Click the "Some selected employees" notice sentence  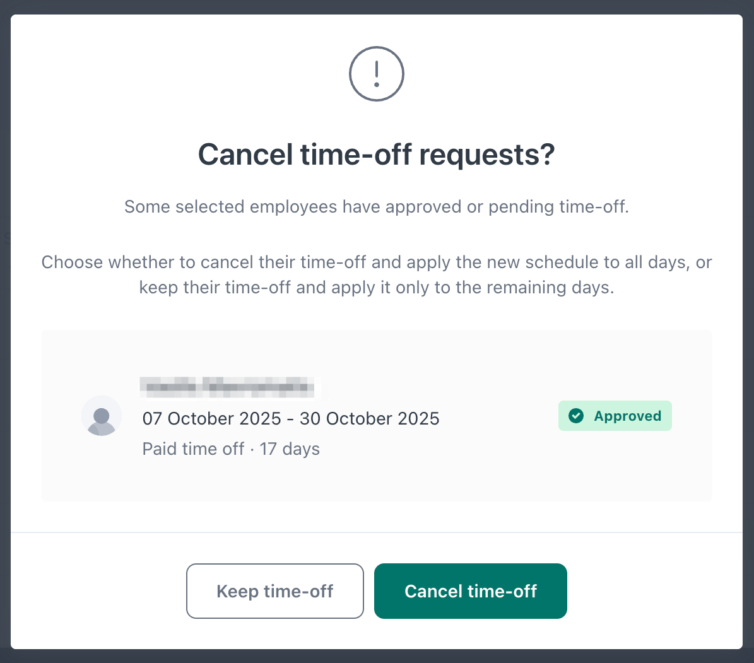pyautogui.click(x=377, y=207)
